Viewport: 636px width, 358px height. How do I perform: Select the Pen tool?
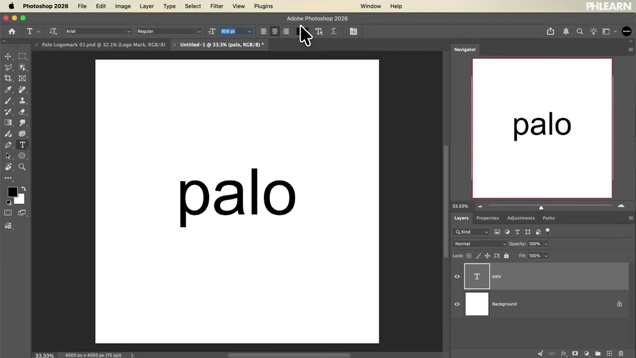[8, 145]
